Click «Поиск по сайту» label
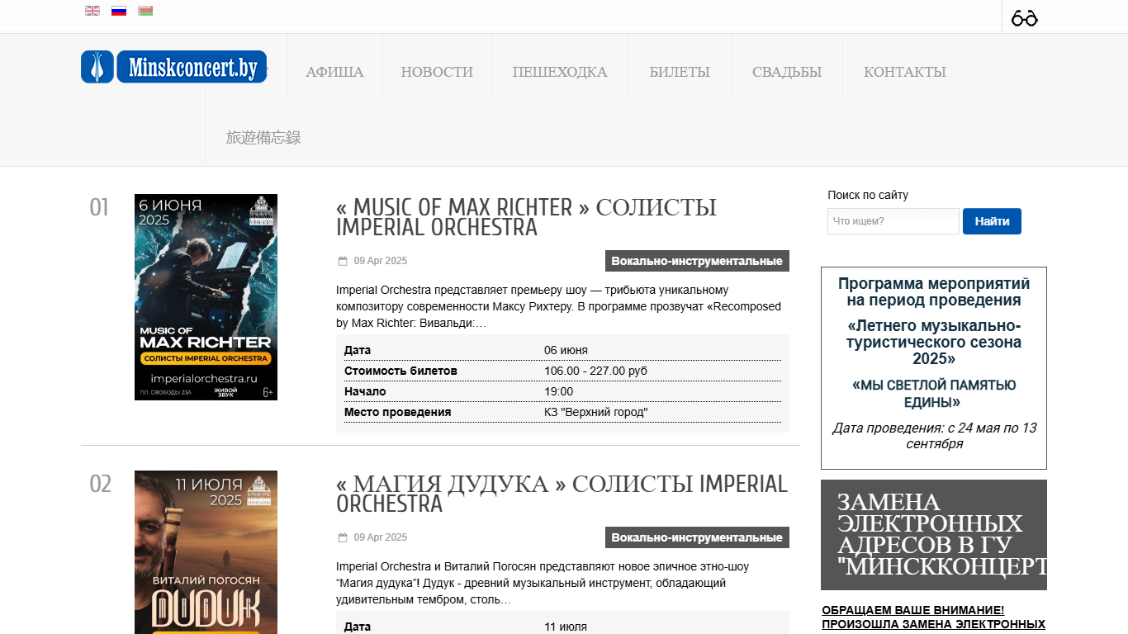Image resolution: width=1128 pixels, height=634 pixels. point(868,195)
